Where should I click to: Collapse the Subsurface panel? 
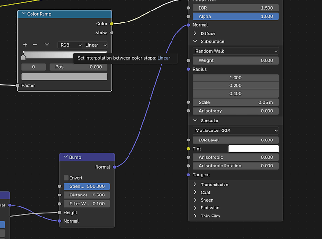pos(195,41)
